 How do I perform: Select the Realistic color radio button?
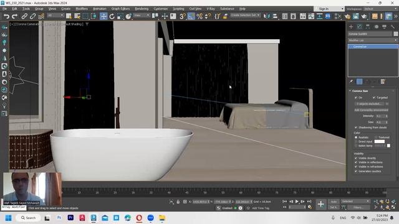pos(356,137)
